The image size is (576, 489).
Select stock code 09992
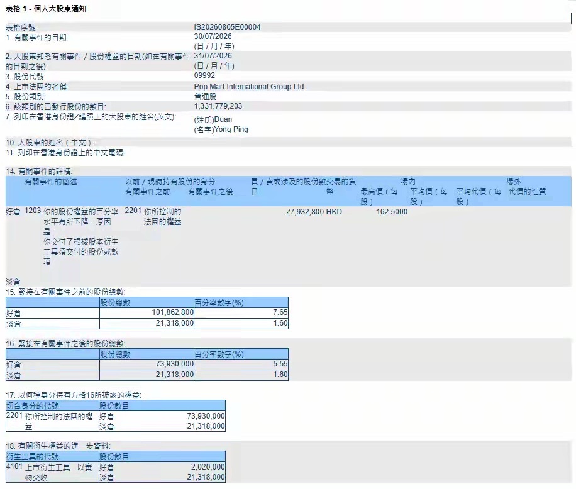[204, 75]
